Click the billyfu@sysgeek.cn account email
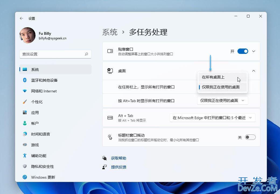 52,38
